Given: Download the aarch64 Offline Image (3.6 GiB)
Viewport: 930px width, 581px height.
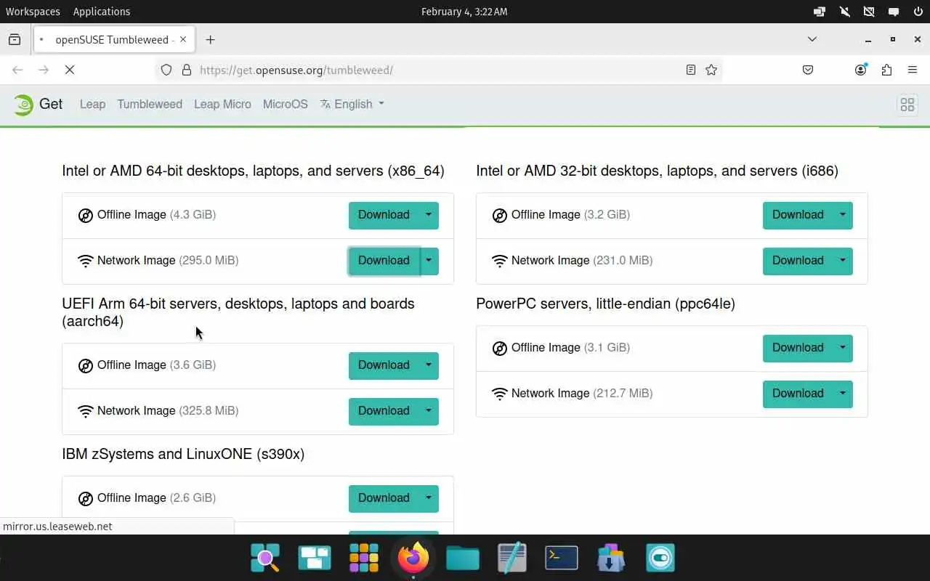Looking at the screenshot, I should (384, 365).
